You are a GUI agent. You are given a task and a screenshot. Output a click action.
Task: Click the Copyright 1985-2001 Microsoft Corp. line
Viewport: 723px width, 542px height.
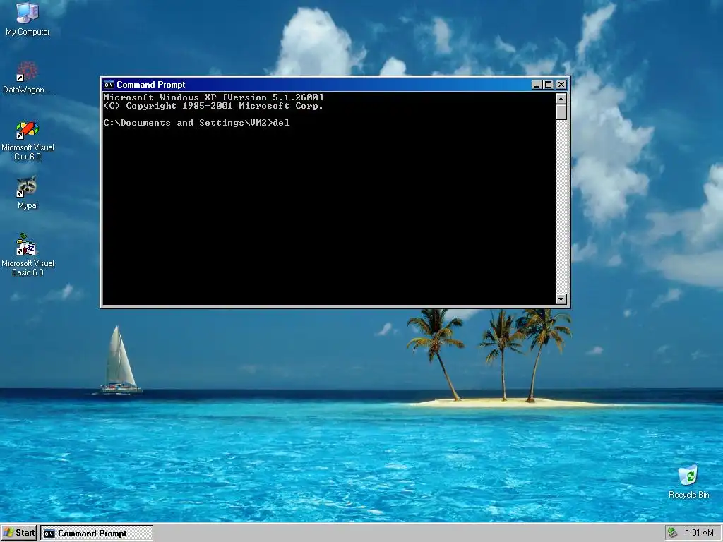point(214,106)
